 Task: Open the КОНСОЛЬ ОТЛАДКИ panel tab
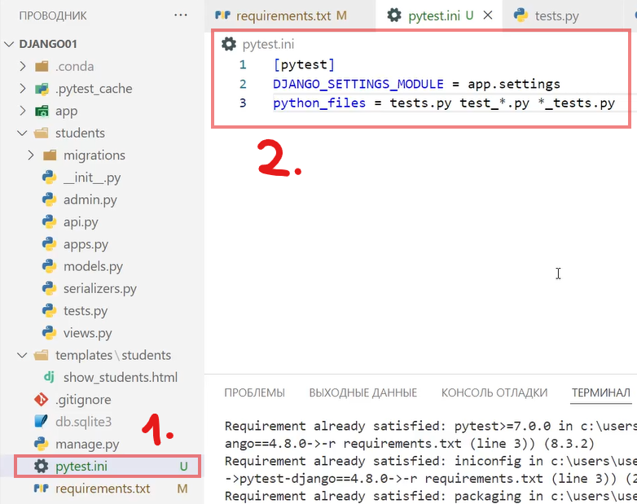pyautogui.click(x=494, y=392)
